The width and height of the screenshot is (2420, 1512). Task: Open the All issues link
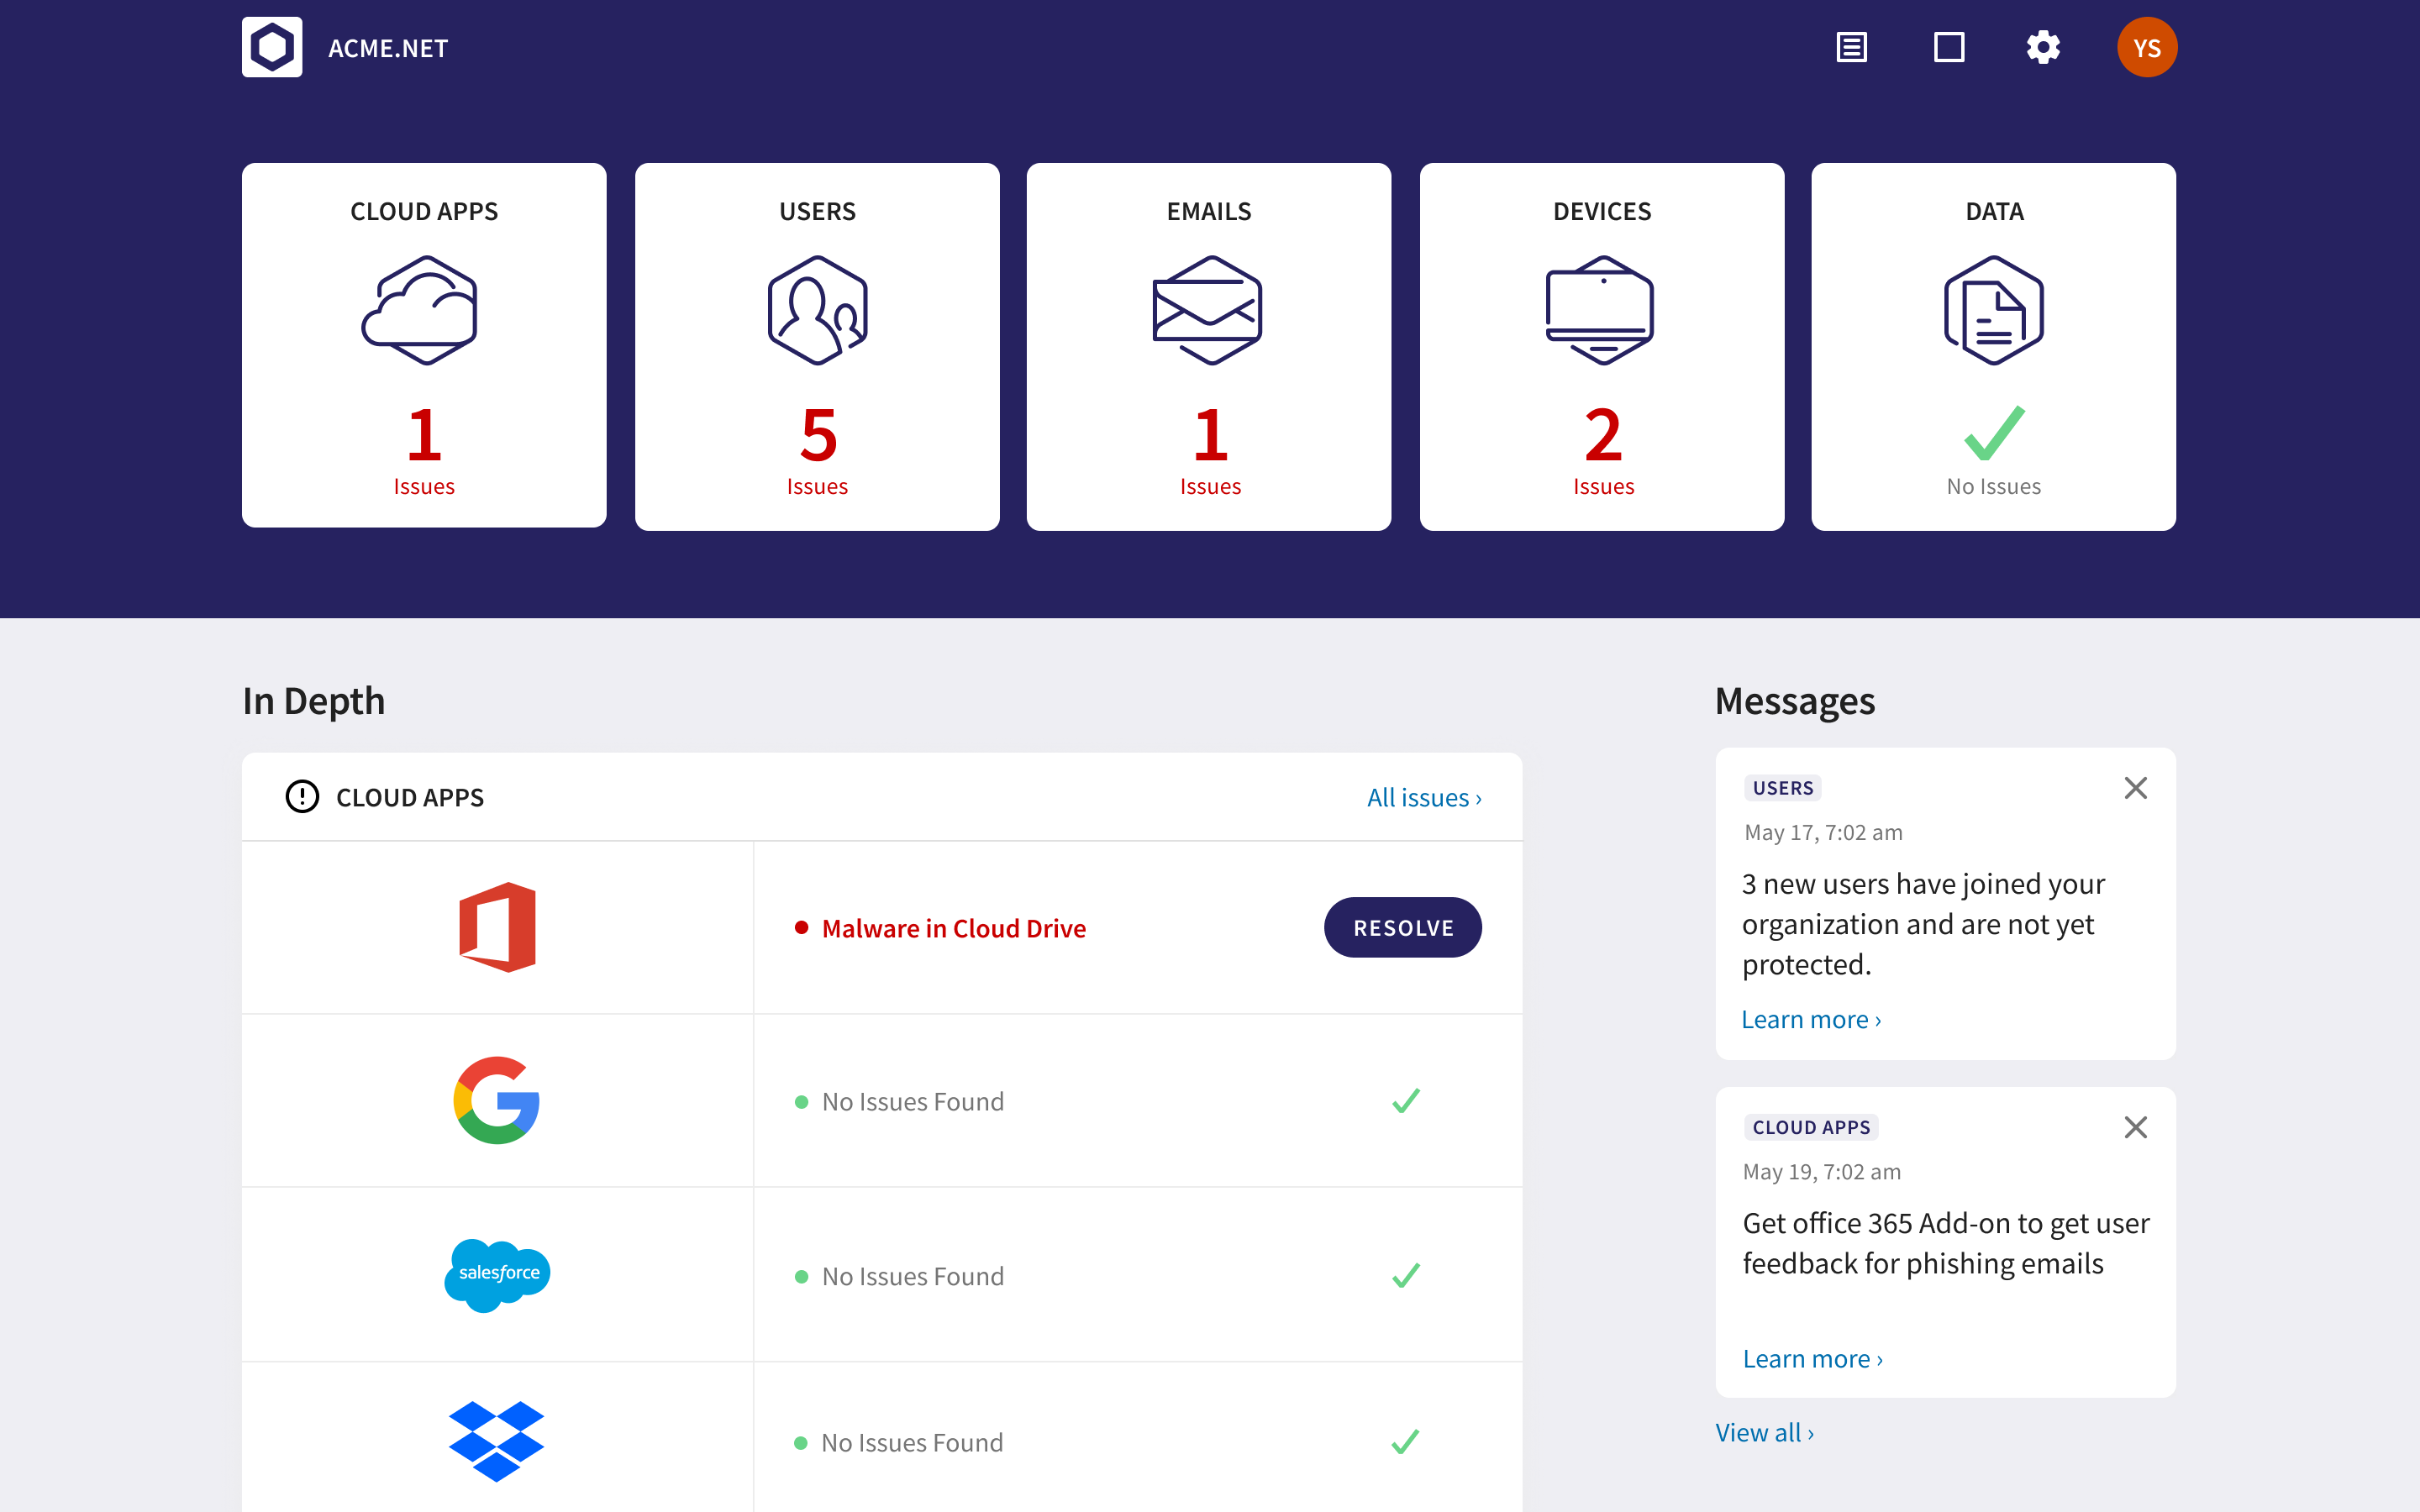[x=1423, y=797]
